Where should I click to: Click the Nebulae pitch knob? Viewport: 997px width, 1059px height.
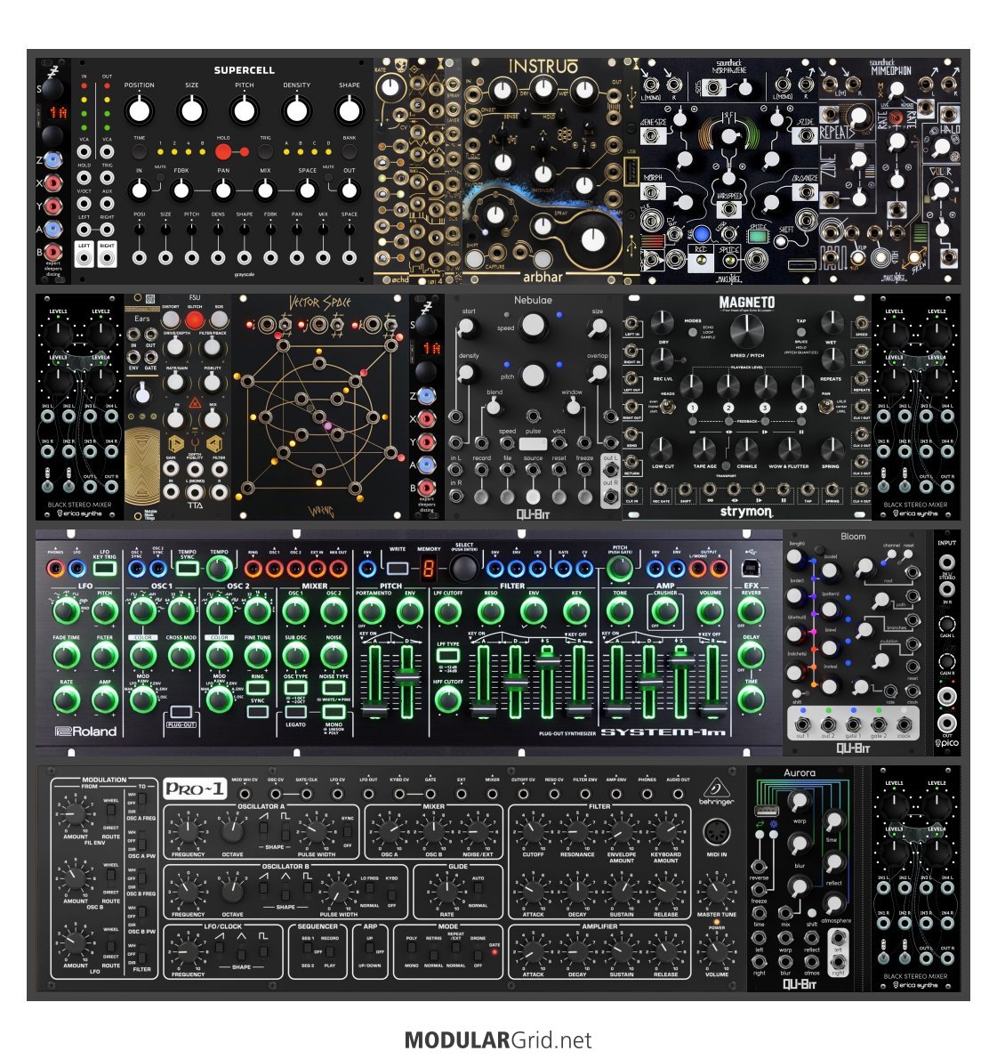[x=534, y=375]
